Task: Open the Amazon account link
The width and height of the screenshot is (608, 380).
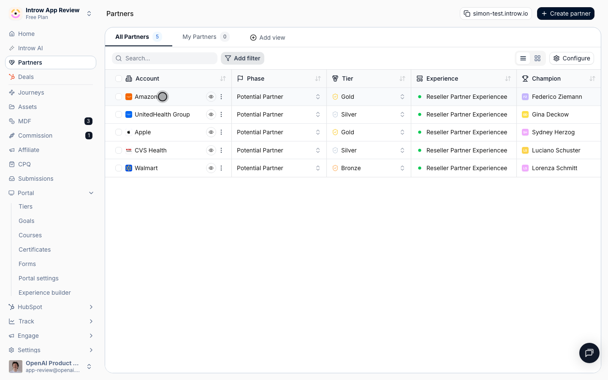Action: [x=146, y=97]
